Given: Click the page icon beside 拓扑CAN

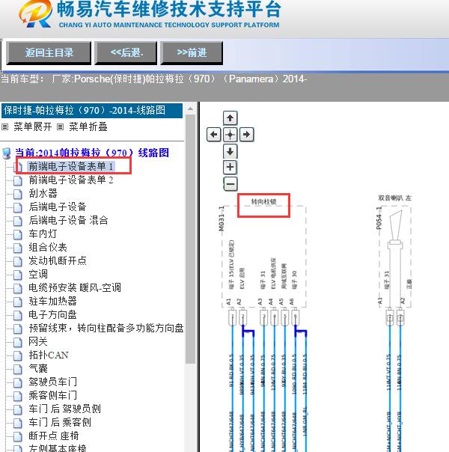Looking at the screenshot, I should [18, 355].
